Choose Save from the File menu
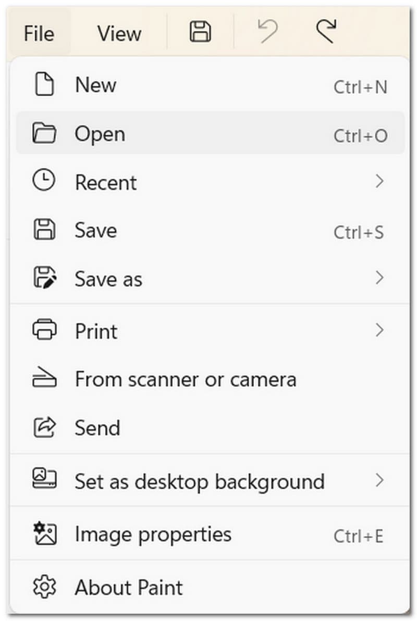Image resolution: width=417 pixels, height=621 pixels. (x=96, y=231)
